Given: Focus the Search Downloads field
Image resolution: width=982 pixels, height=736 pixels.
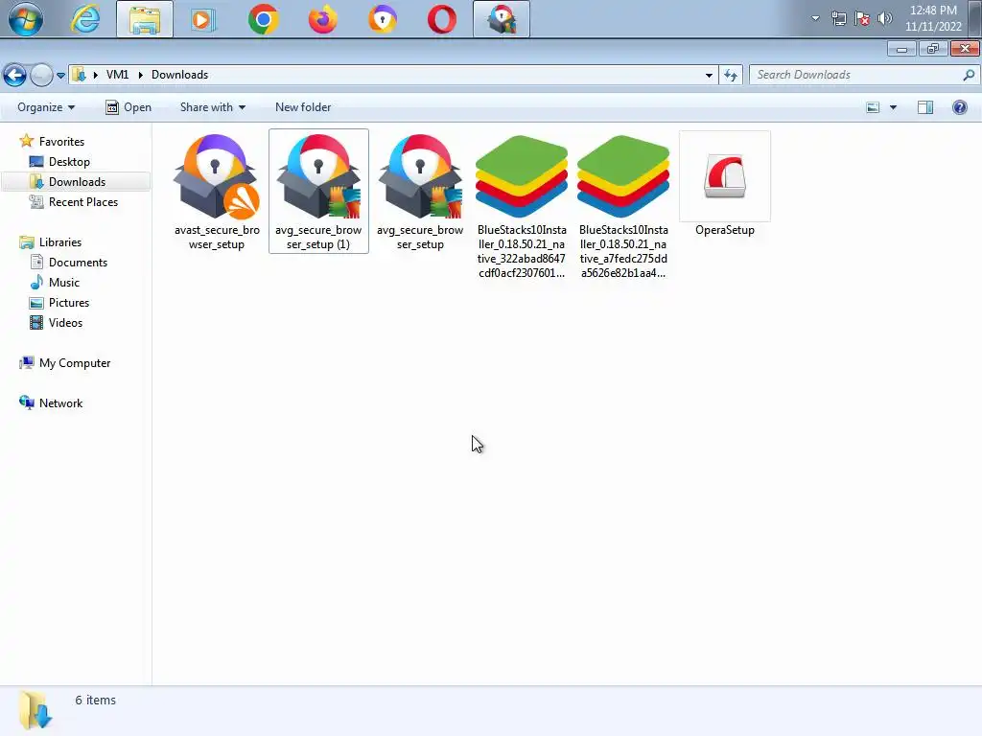Looking at the screenshot, I should (864, 75).
